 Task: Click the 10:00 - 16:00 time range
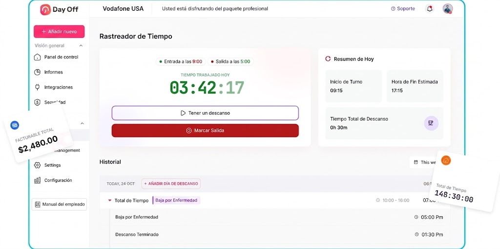coord(396,200)
